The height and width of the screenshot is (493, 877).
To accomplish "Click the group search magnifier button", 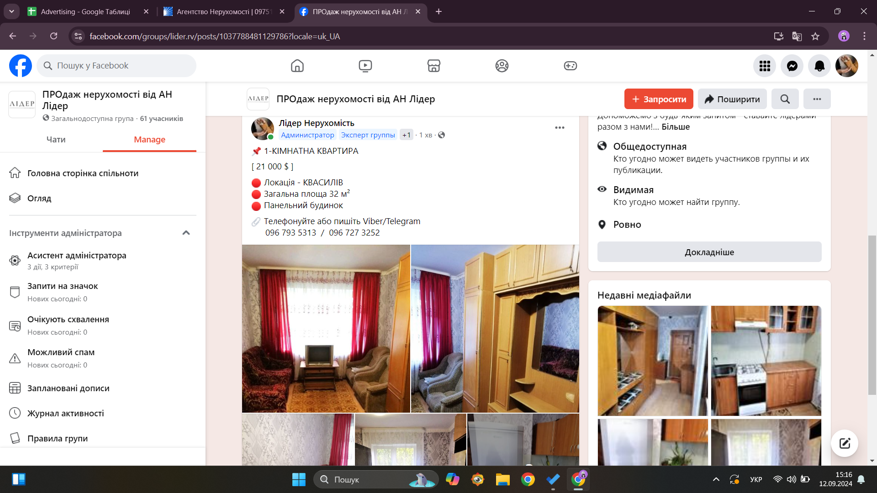I will (x=785, y=99).
